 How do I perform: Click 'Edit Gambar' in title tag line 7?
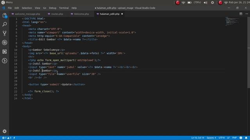pos(47,40)
